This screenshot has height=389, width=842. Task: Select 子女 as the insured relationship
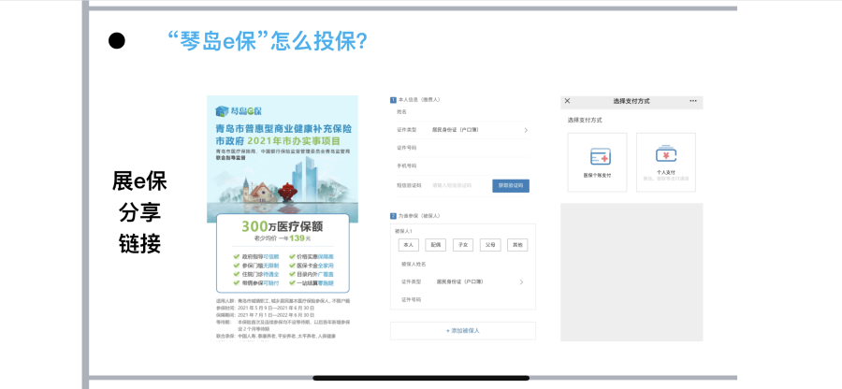(x=463, y=245)
